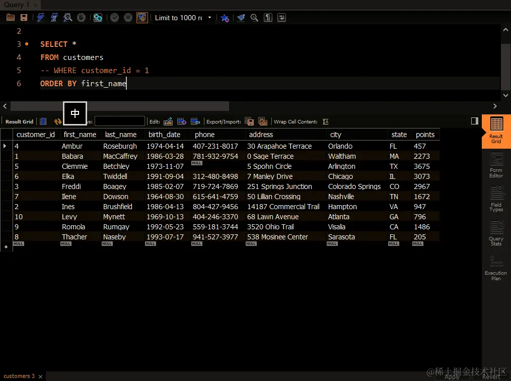
Task: Sort by the customer_id column header
Action: point(36,135)
